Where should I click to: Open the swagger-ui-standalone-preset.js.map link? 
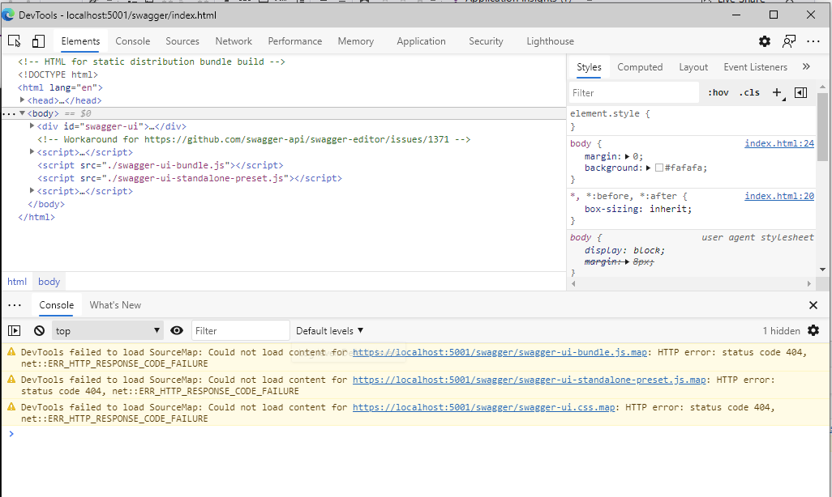click(x=529, y=380)
